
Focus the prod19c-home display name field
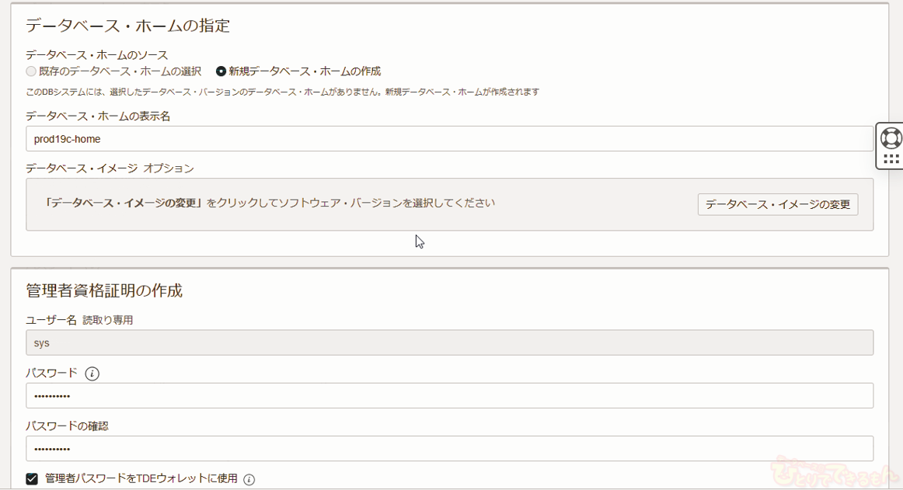[449, 139]
